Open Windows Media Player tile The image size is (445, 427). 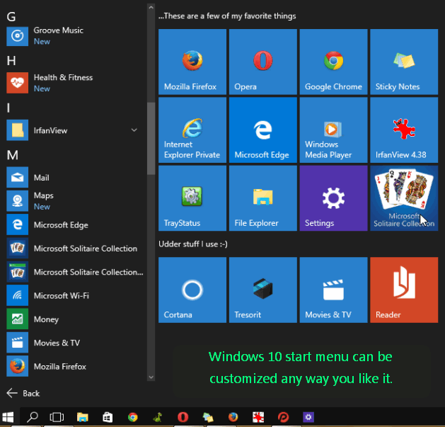tap(333, 130)
